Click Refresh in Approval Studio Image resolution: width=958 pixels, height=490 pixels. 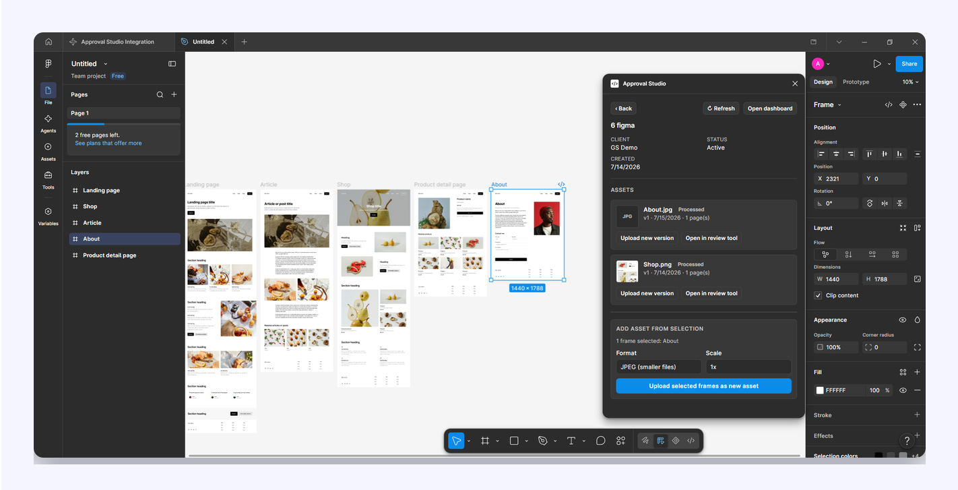(721, 109)
